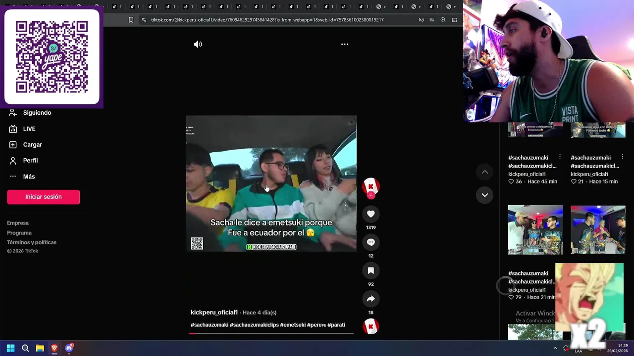This screenshot has width=634, height=356.
Task: Mute the TikTok video sound
Action: click(198, 44)
